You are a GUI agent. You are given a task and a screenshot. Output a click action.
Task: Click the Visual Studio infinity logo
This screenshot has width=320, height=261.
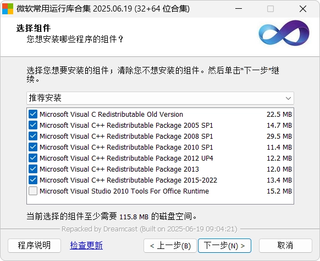click(284, 33)
